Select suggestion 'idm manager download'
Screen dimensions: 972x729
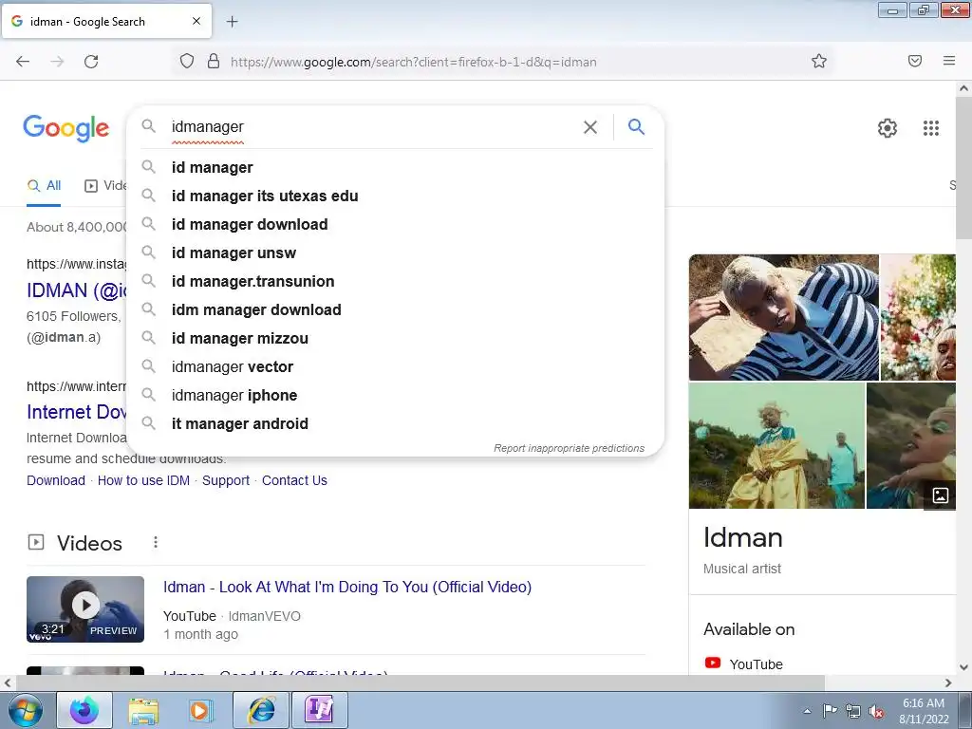[396, 310]
